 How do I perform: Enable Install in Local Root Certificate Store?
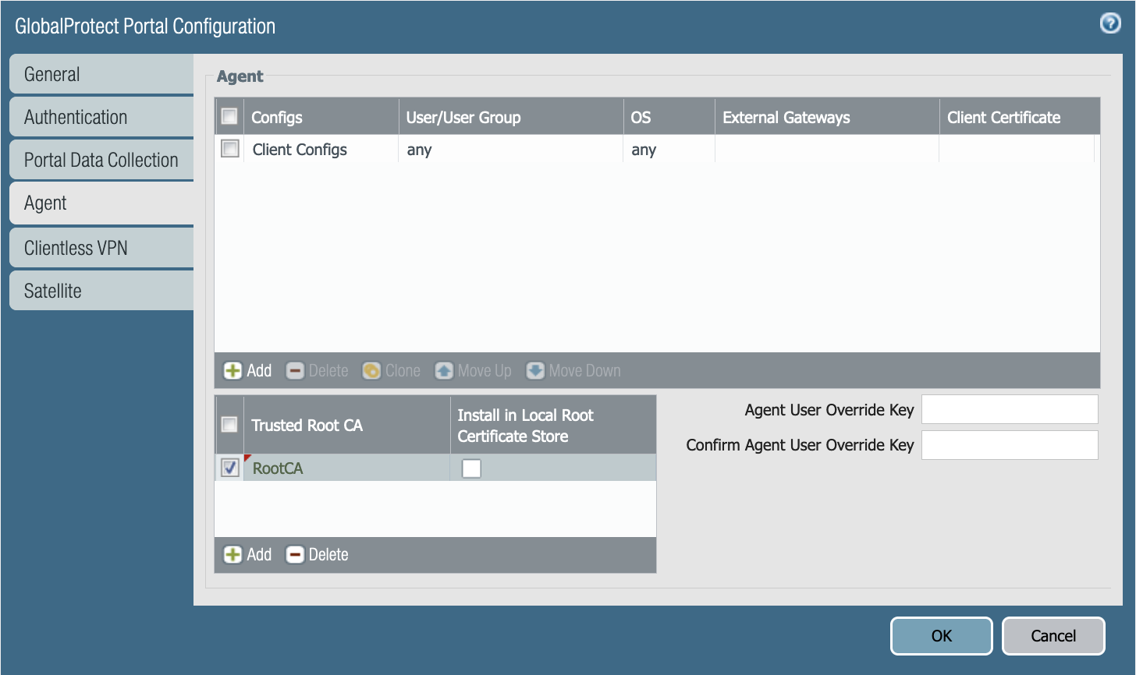click(x=471, y=468)
